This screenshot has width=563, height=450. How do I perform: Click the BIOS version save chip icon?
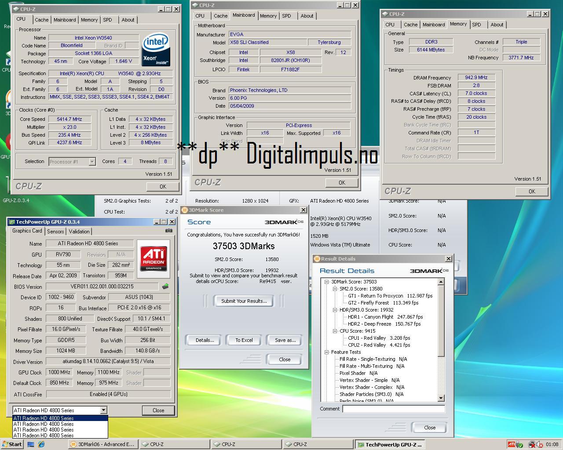[x=165, y=287]
